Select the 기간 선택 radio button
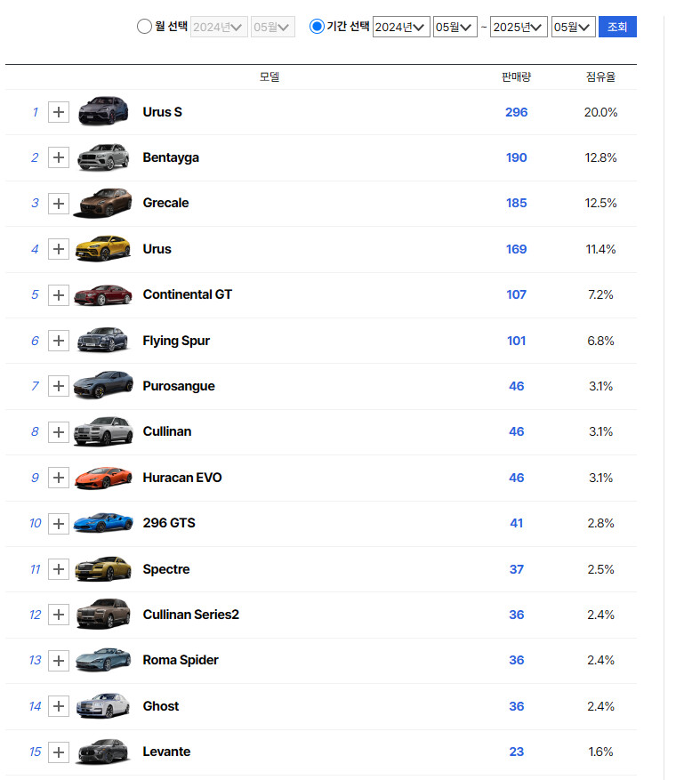The image size is (684, 780). [317, 27]
